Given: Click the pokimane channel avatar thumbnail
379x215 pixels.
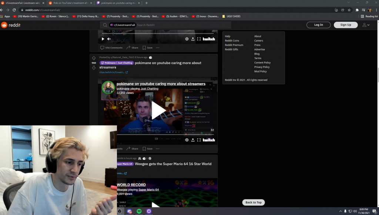Looking at the screenshot, I should click(x=108, y=87).
